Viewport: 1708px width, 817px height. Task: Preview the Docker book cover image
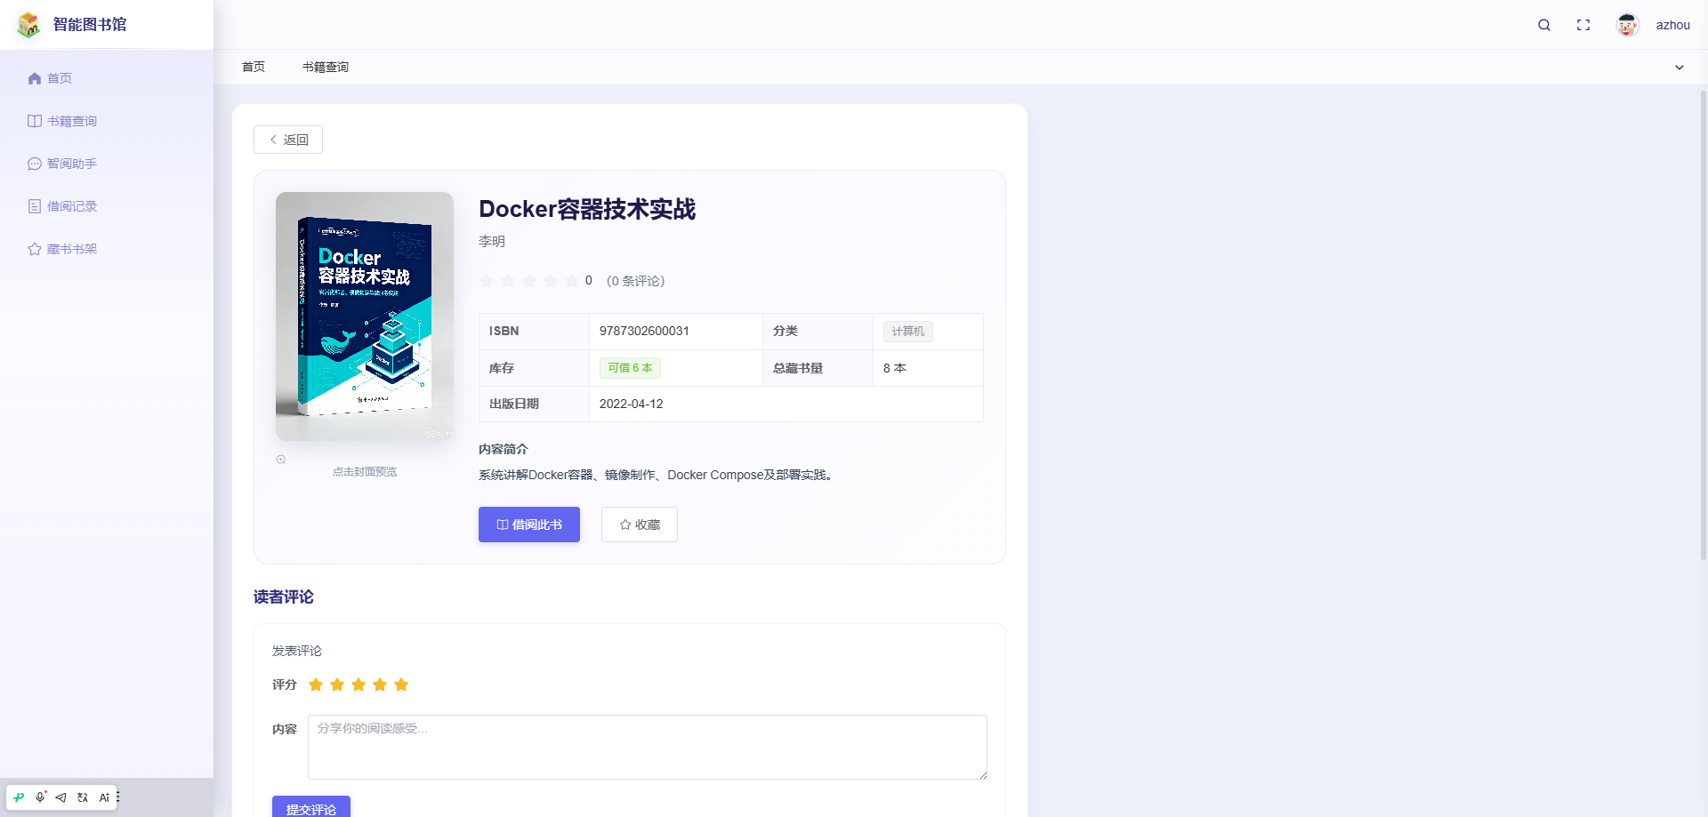[x=365, y=316]
